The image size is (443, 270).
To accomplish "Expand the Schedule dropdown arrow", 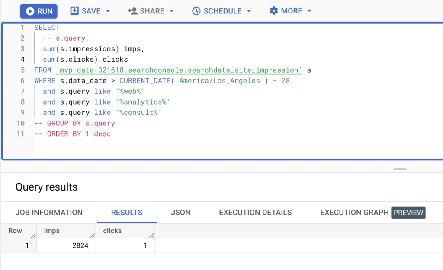I will pyautogui.click(x=249, y=11).
